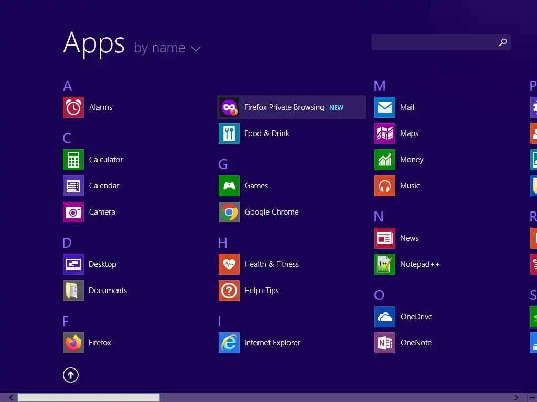Click the 'Notepad++' label text
The image size is (537, 402).
[420, 264]
